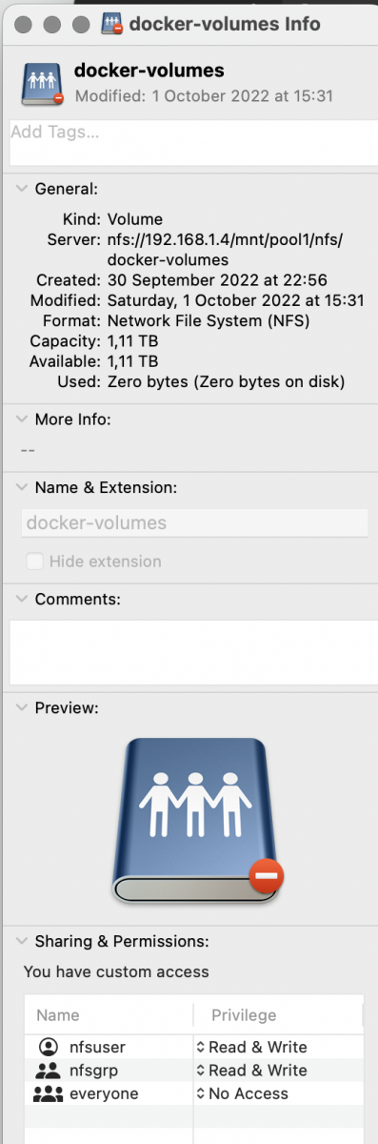
Task: Click the large network volume preview image
Action: [x=199, y=821]
